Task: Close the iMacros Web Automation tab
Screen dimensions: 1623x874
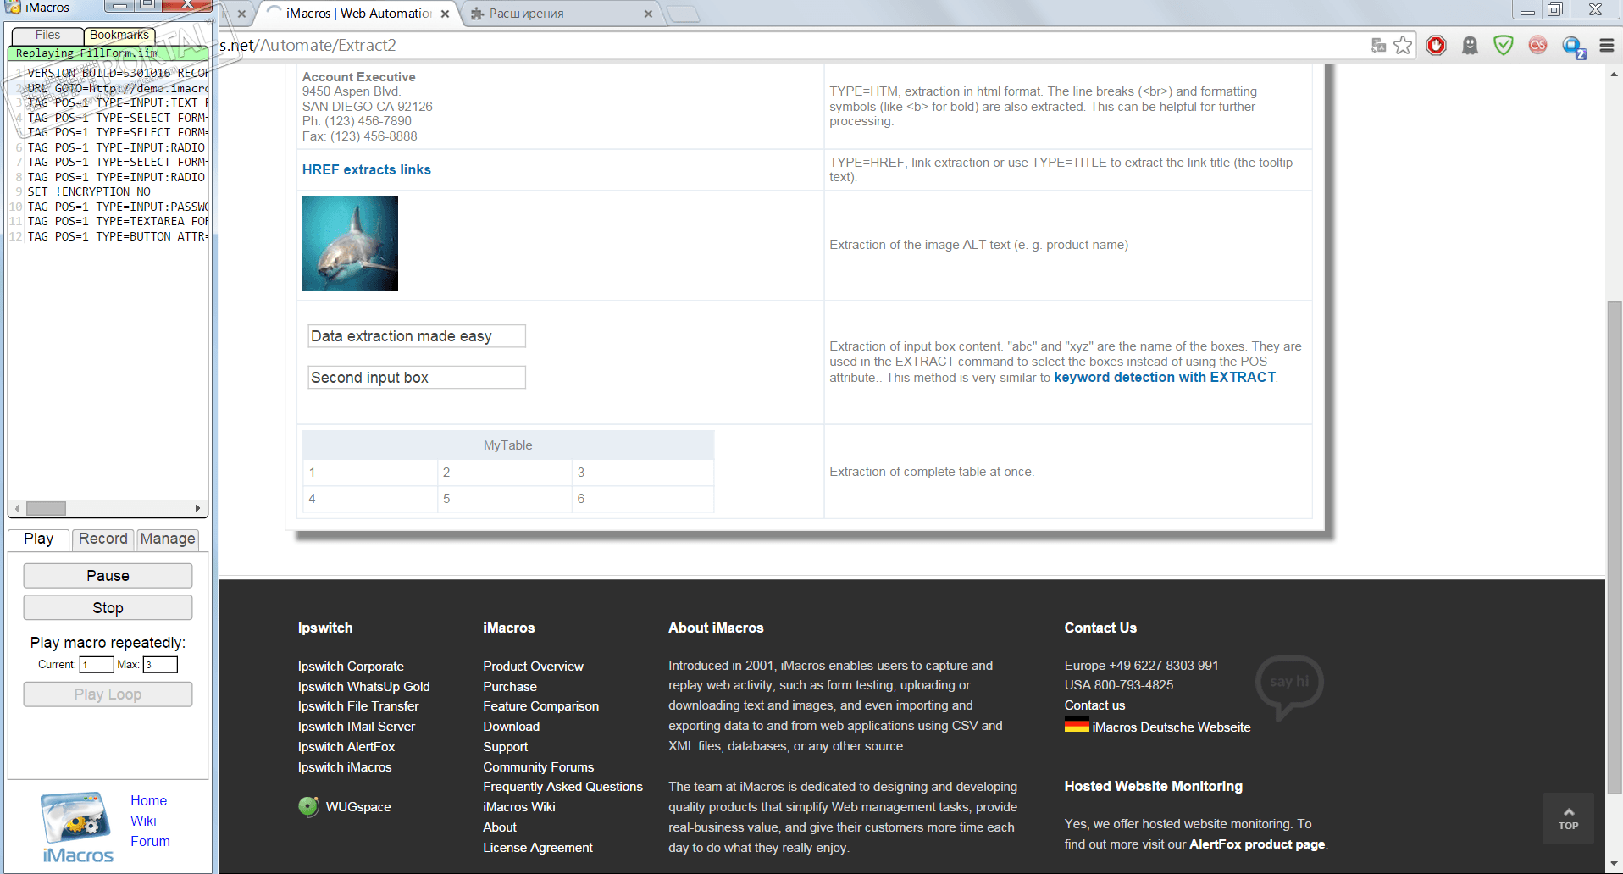Action: coord(445,14)
